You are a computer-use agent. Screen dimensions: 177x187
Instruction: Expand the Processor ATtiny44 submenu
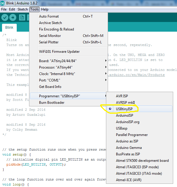click(x=68, y=67)
